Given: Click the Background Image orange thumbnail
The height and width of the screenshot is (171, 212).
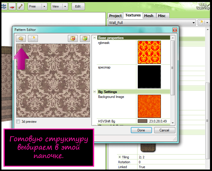Looking at the screenshot, I should click(x=149, y=106).
